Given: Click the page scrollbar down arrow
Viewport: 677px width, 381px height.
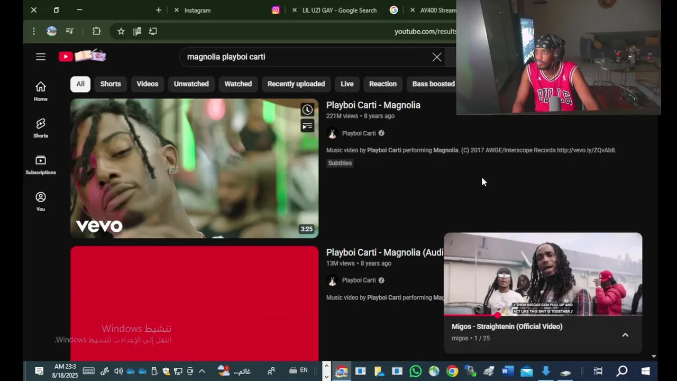Looking at the screenshot, I should click(x=654, y=357).
